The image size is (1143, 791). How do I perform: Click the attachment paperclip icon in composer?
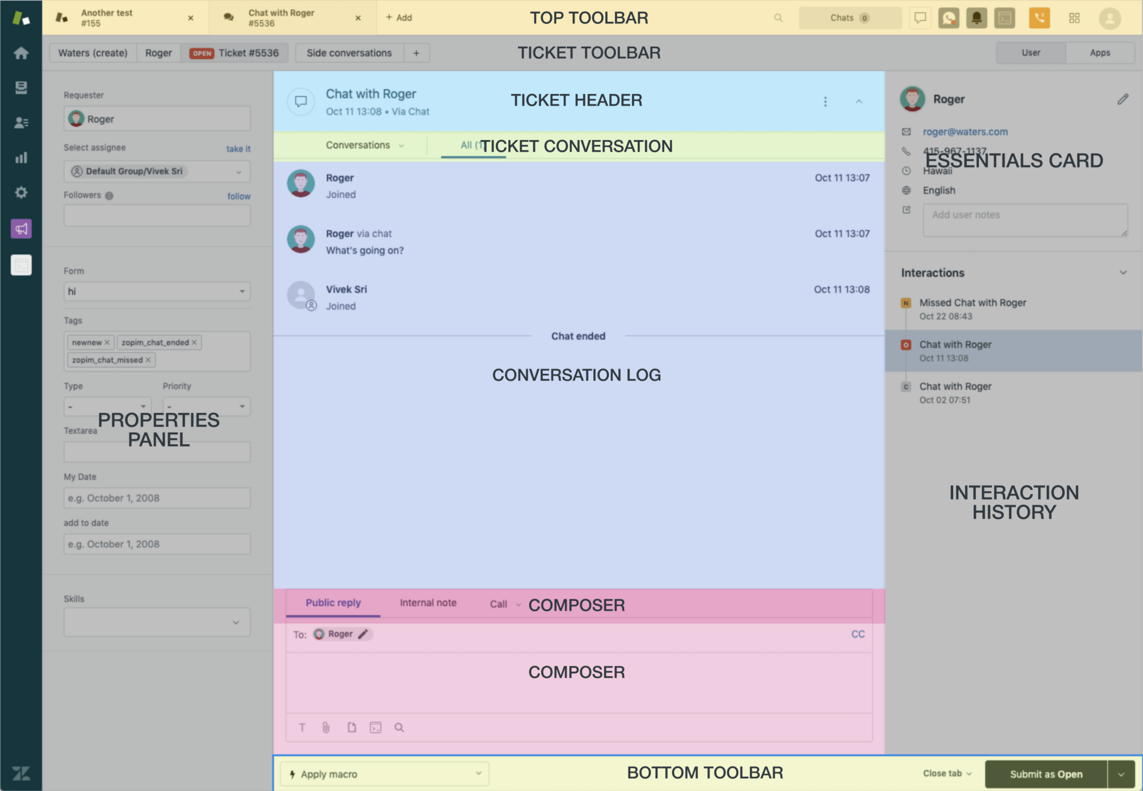click(326, 728)
